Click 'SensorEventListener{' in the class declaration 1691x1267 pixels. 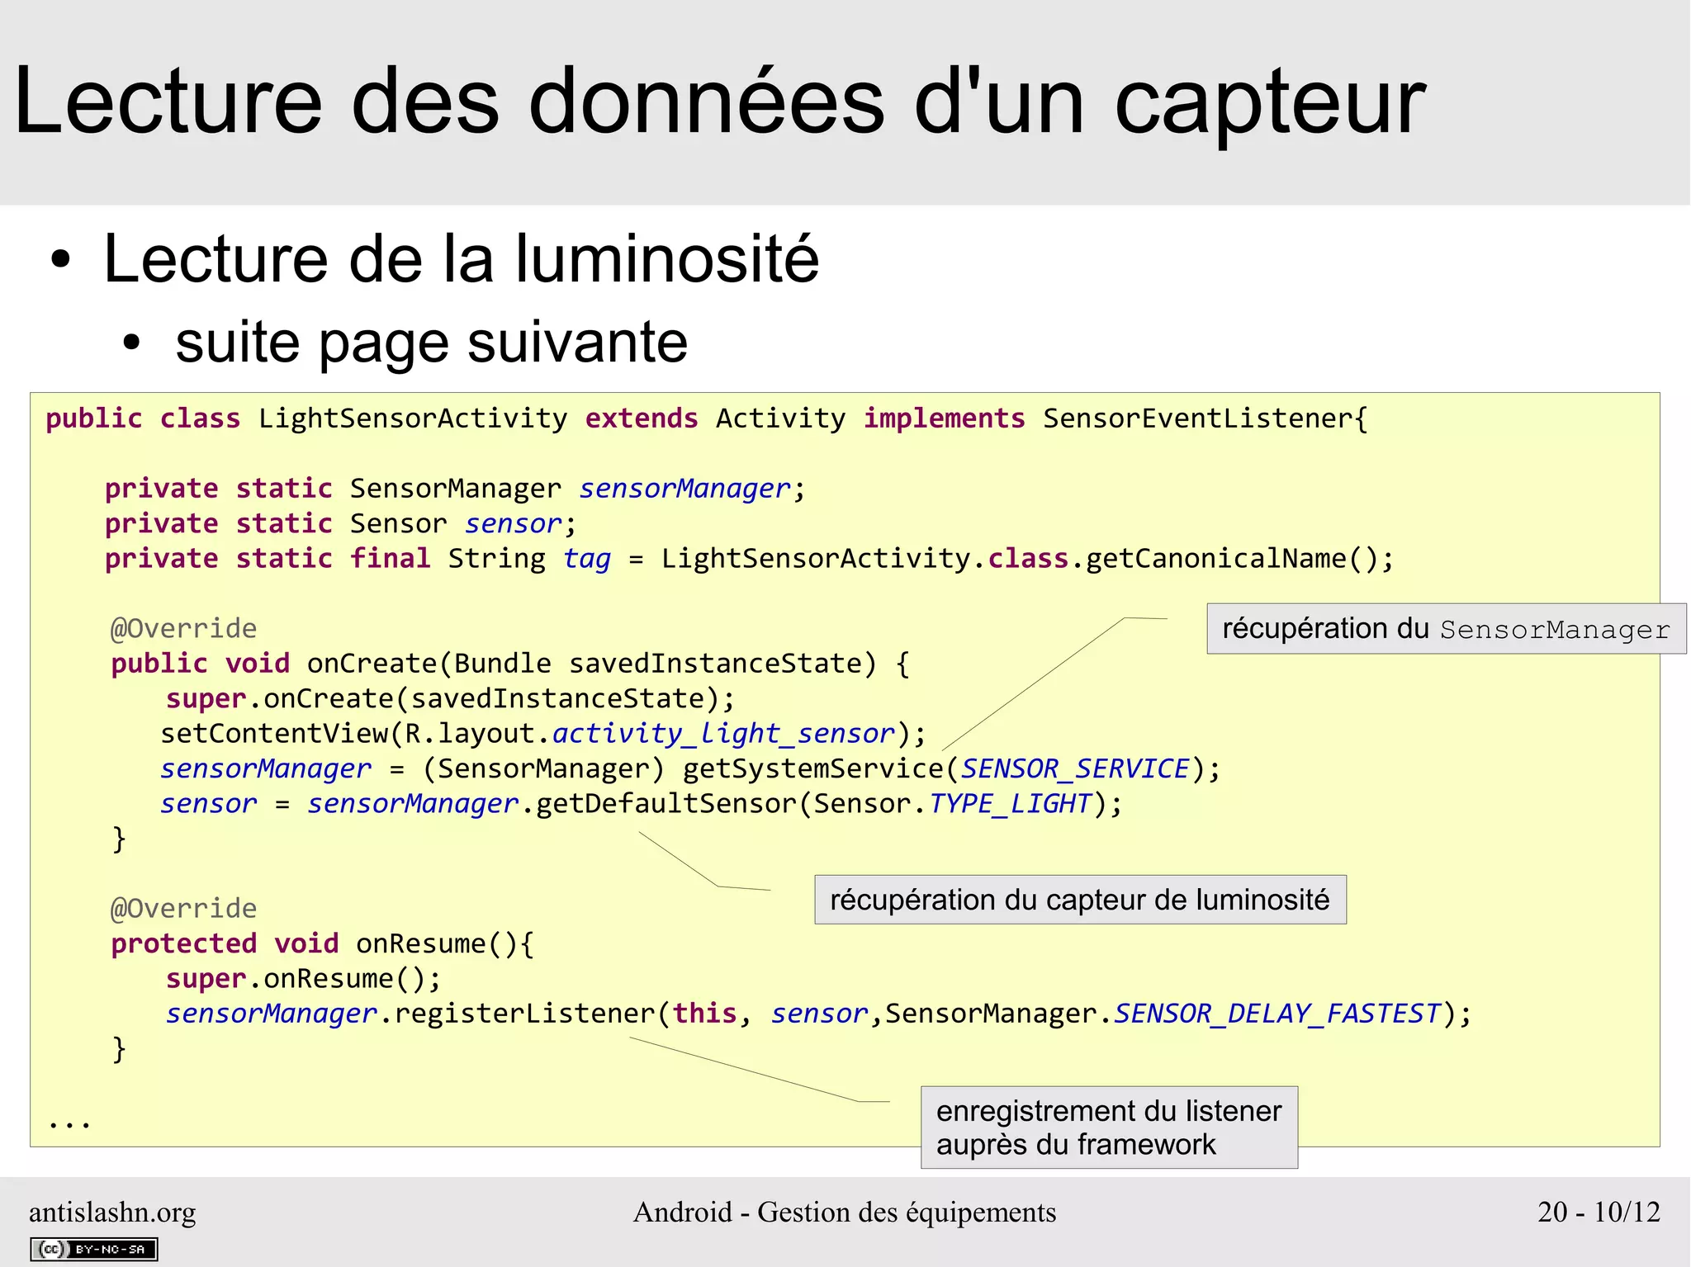tap(1205, 418)
